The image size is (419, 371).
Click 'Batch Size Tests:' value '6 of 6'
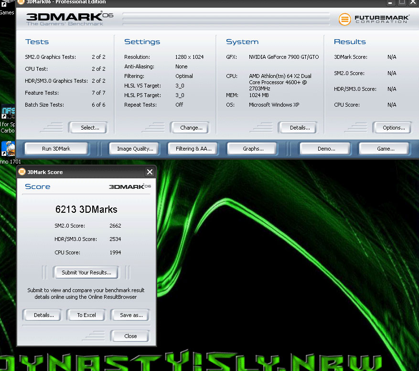(98, 105)
